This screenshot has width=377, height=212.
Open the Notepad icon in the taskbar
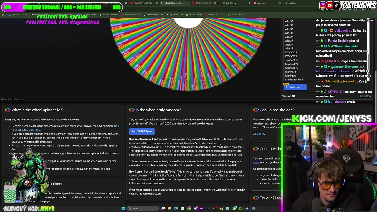(228, 208)
